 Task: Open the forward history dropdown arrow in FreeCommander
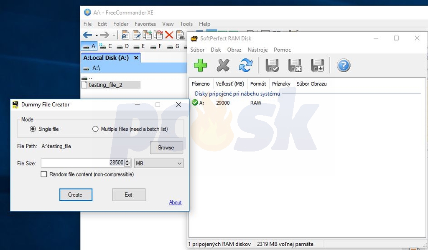point(114,35)
